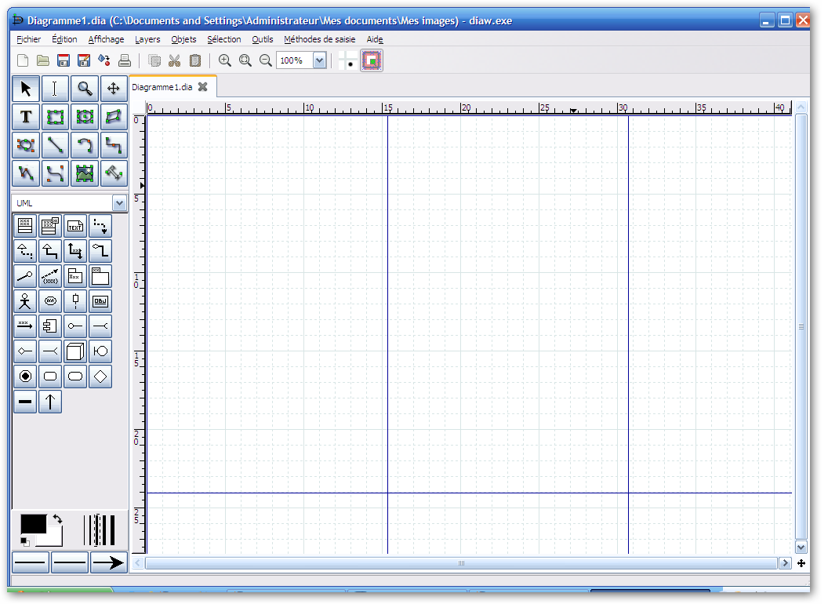Select the UML Actor shape
Screen dimensions: 828x604
click(x=25, y=301)
